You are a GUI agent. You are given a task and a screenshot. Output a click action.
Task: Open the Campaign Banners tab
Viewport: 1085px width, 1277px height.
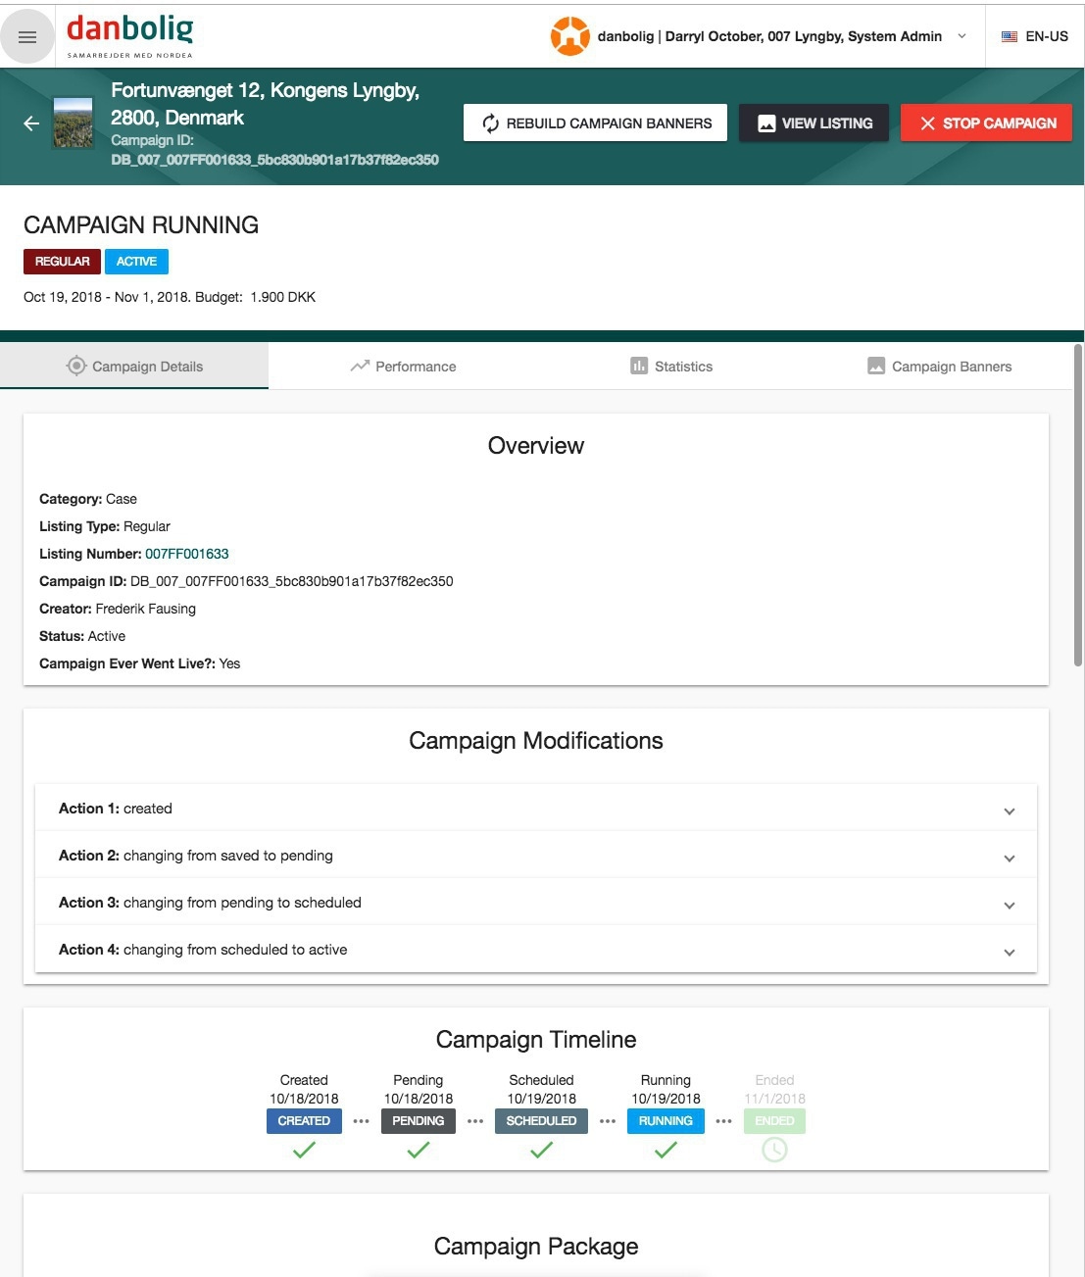(939, 367)
